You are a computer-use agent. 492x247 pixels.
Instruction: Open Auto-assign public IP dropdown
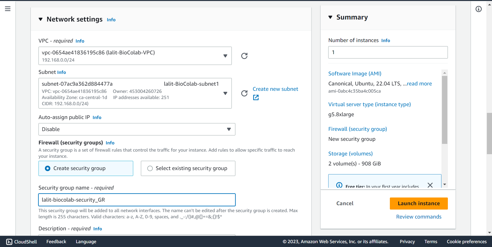pyautogui.click(x=137, y=129)
